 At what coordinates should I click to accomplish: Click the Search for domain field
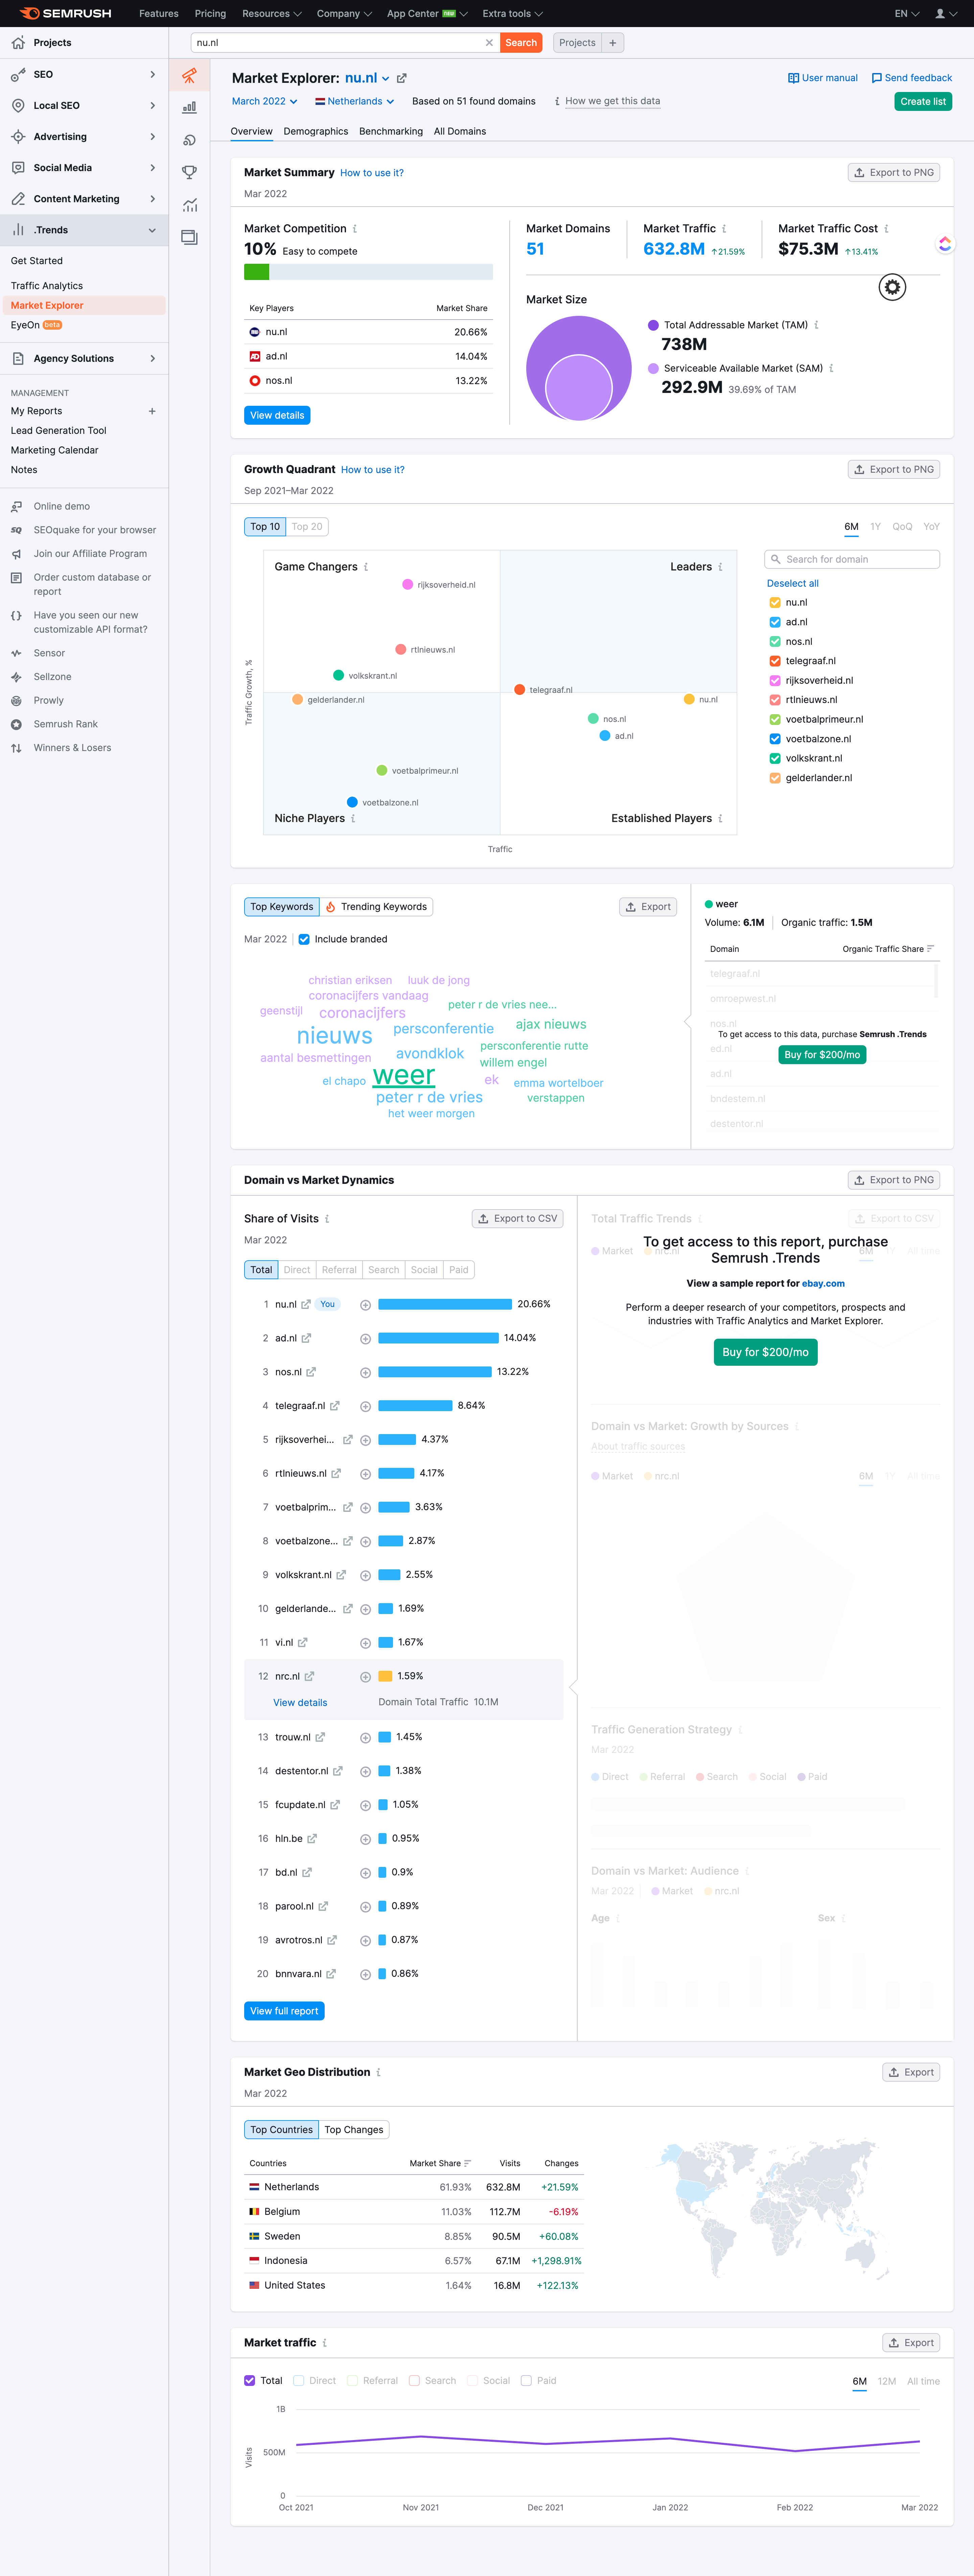point(852,559)
